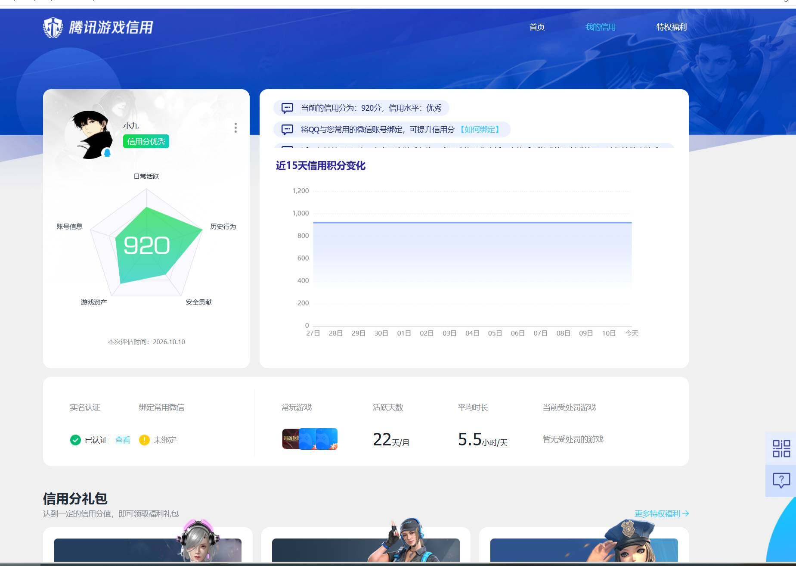
Task: Open the 更多特权福利 link
Action: pos(662,513)
